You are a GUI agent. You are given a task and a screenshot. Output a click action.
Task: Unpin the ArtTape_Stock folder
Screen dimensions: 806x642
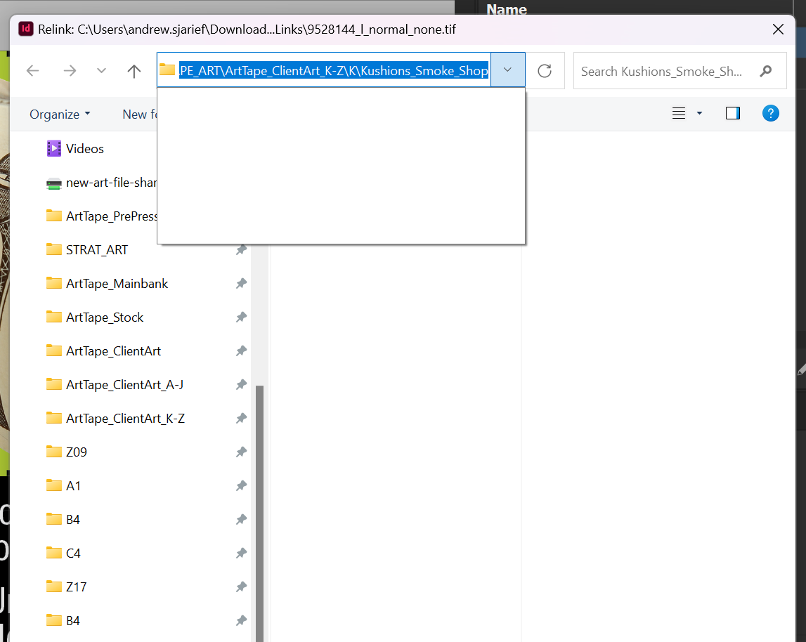pyautogui.click(x=241, y=317)
